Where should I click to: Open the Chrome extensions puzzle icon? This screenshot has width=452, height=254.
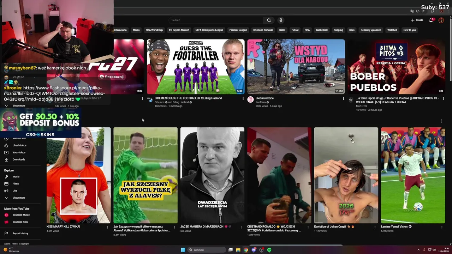tap(432, 11)
